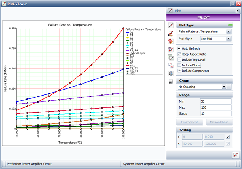Click the Redraw Plot icon in sidebar
Viewport: 242px width, 169px height.
click(x=171, y=26)
